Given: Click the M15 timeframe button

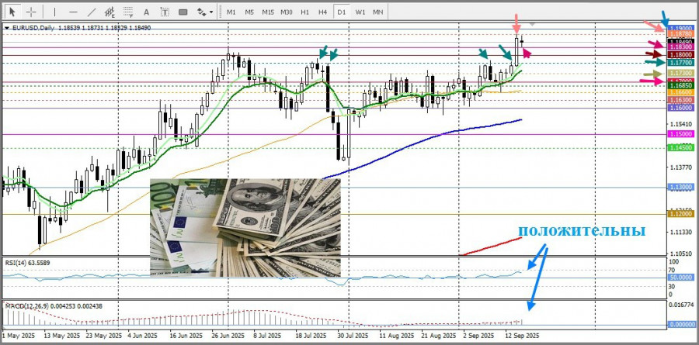Looking at the screenshot, I should [267, 12].
